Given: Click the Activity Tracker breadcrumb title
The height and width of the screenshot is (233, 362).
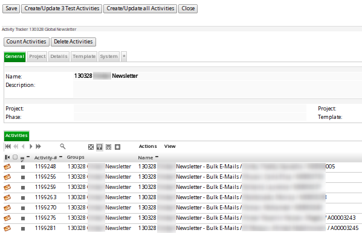Looking at the screenshot, I should click(x=39, y=30).
